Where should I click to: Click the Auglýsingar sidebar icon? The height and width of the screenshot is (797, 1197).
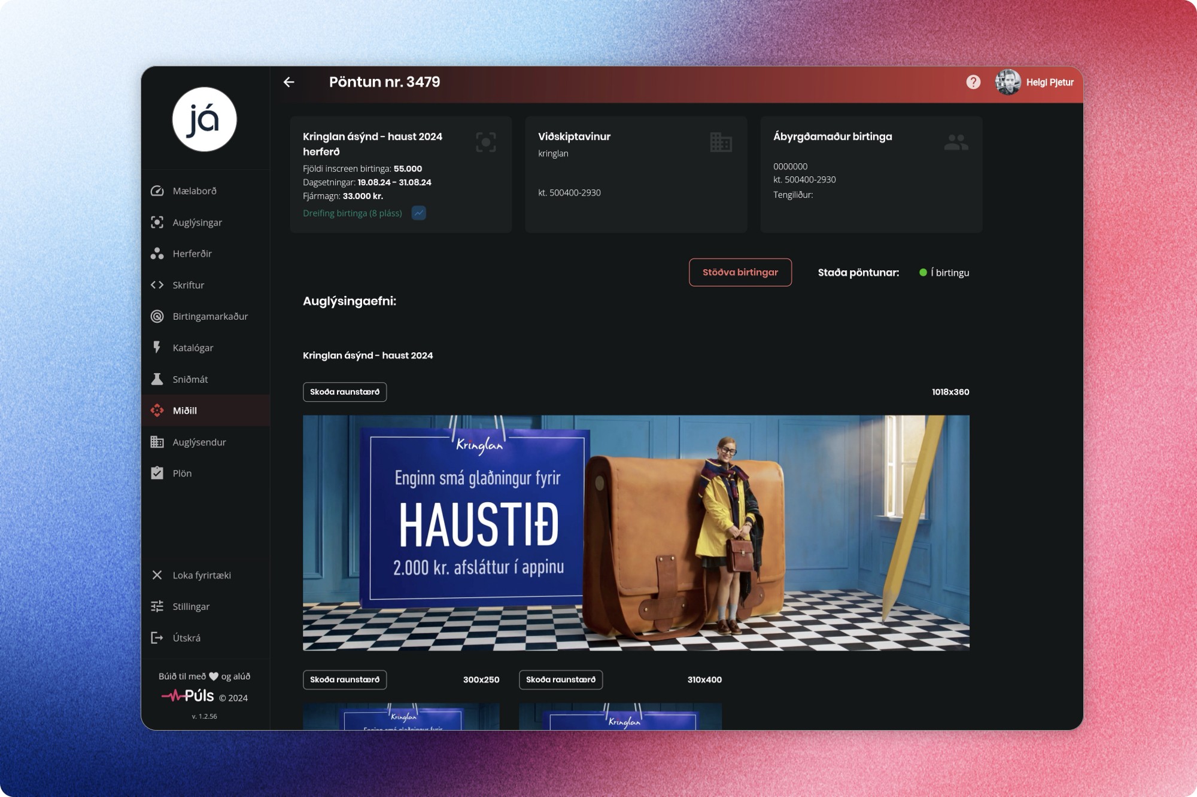click(x=157, y=222)
